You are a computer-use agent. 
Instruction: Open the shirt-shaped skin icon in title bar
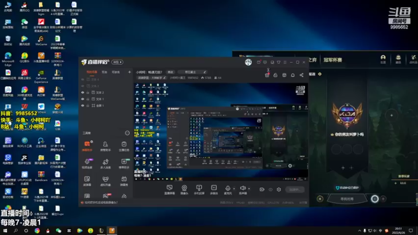pos(278,62)
